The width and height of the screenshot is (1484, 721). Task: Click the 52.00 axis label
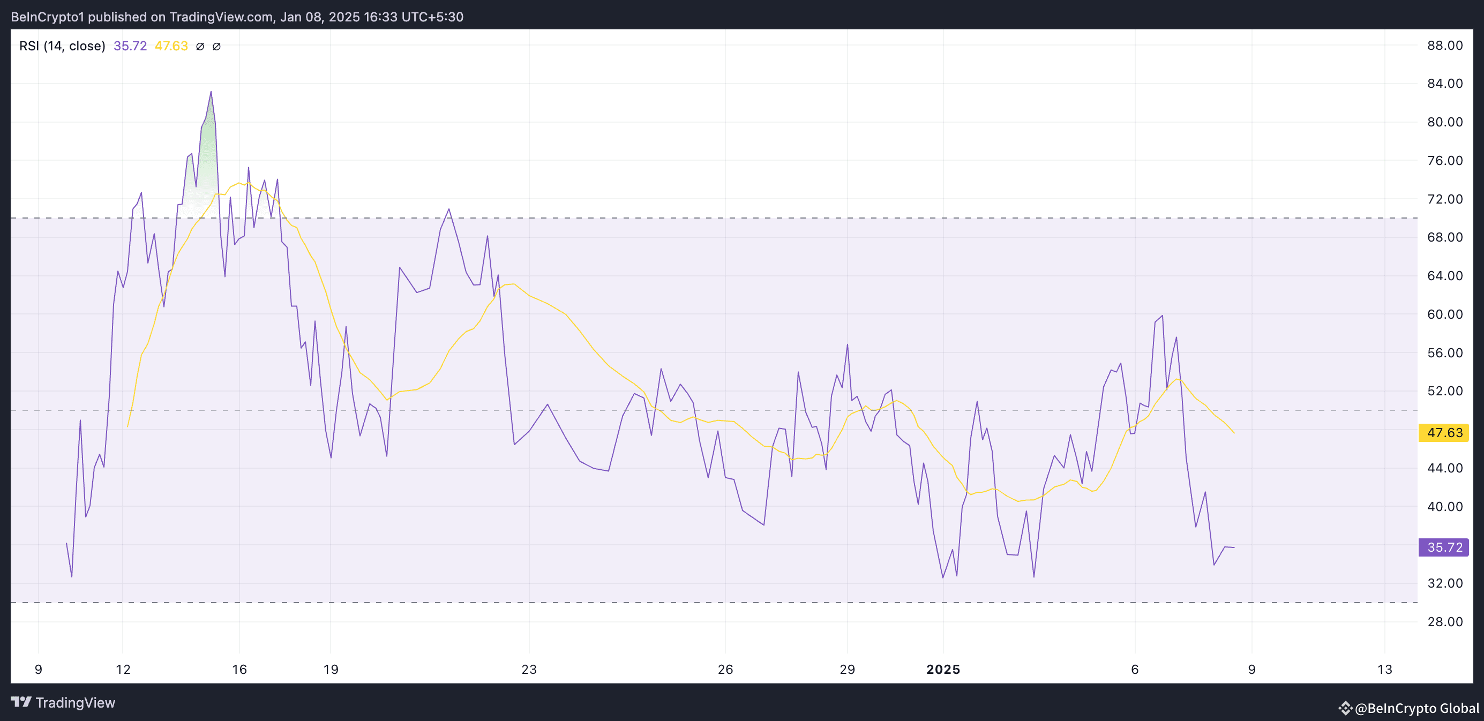pos(1445,391)
